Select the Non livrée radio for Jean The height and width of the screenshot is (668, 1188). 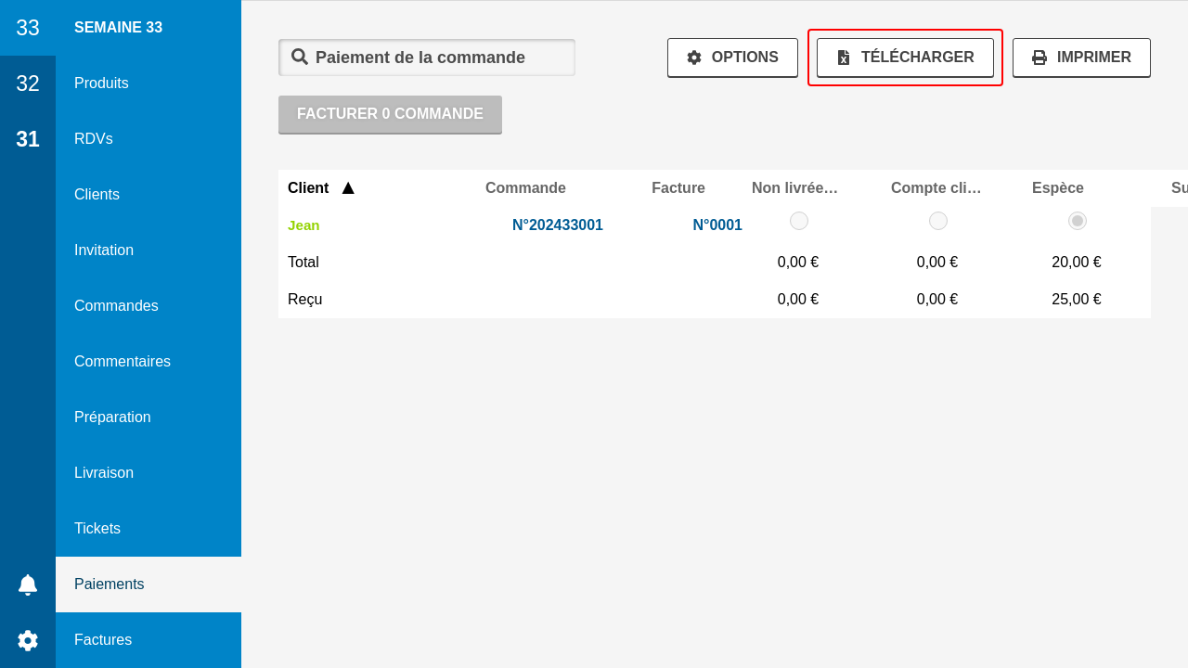pos(798,221)
